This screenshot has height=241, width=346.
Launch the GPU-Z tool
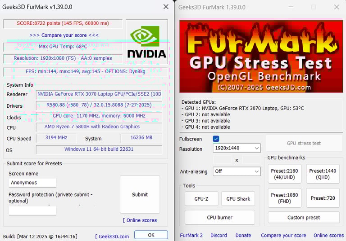point(201,199)
